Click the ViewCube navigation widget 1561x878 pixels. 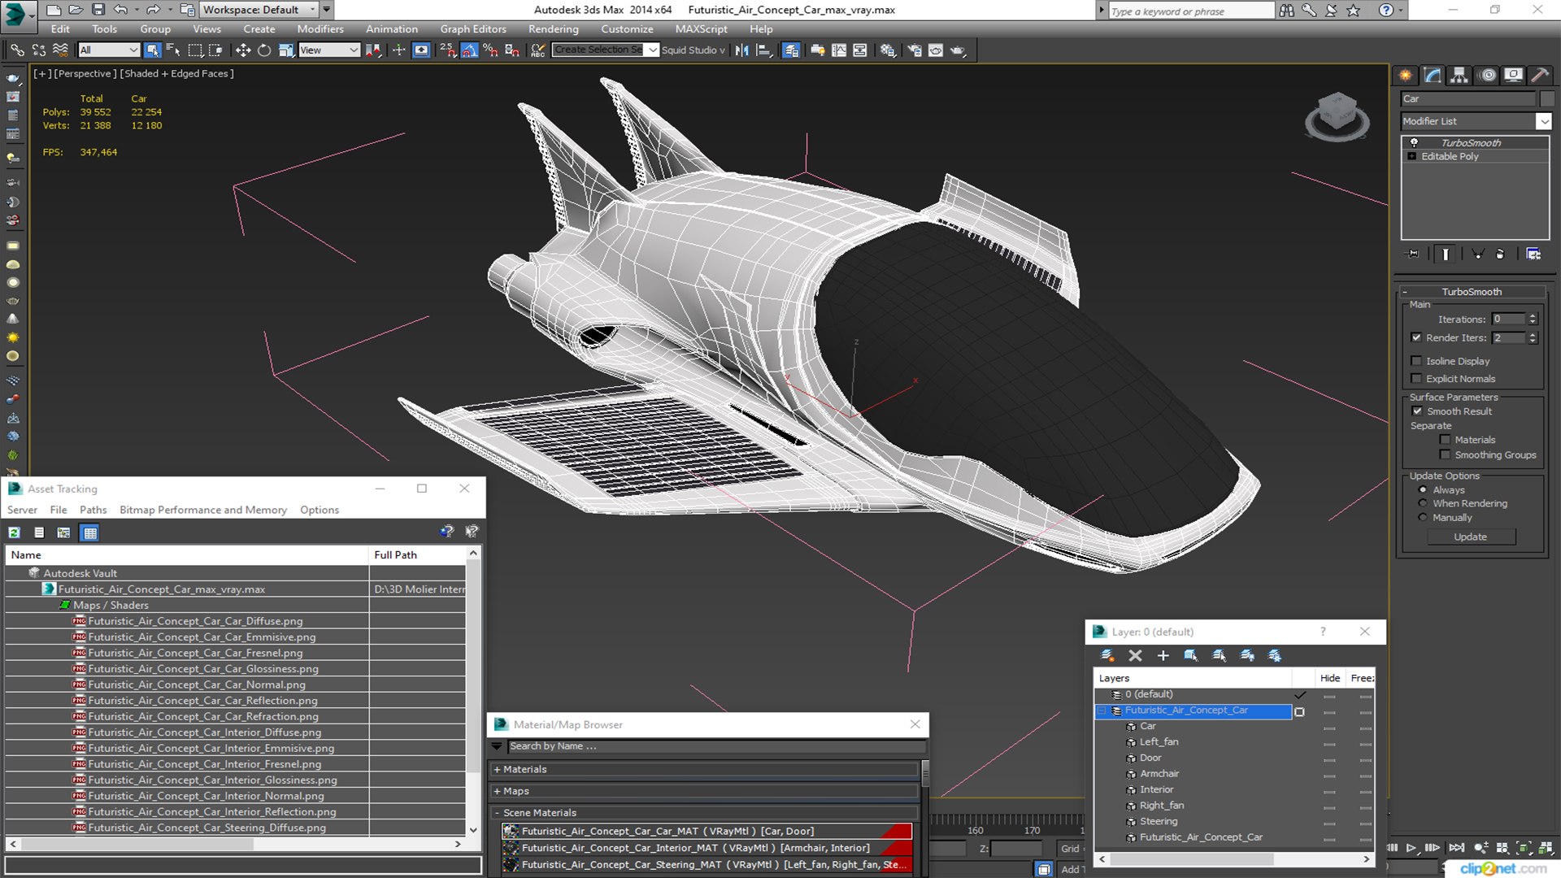point(1337,116)
